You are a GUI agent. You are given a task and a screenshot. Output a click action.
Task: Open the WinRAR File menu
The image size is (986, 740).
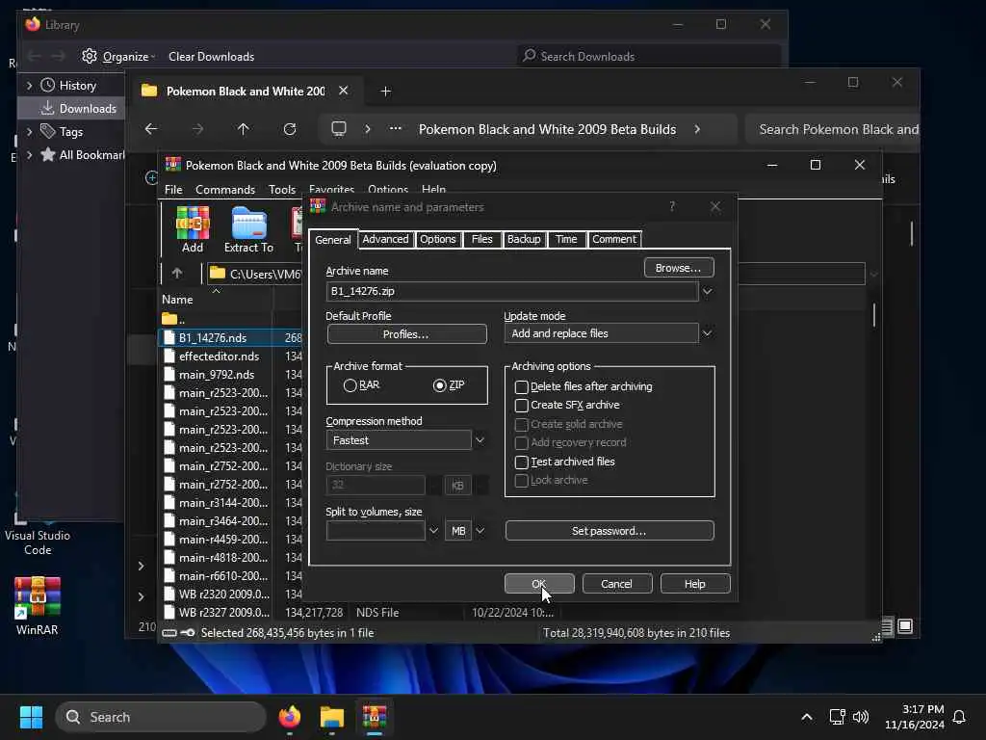pyautogui.click(x=173, y=190)
